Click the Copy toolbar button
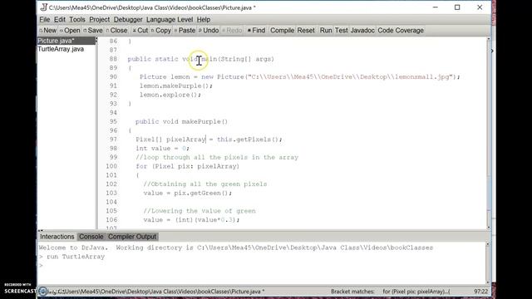 160,31
